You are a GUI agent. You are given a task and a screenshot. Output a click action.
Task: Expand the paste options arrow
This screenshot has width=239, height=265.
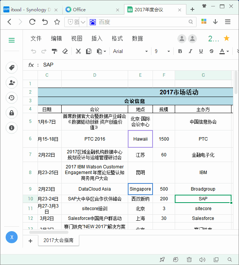pyautogui.click(x=105, y=51)
